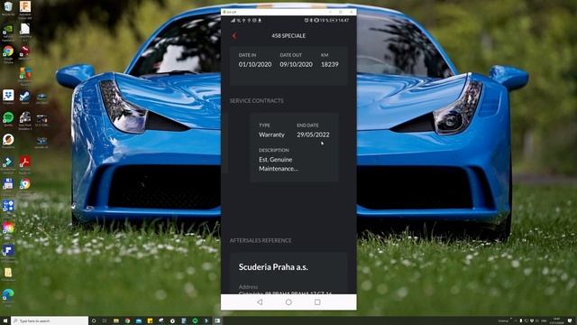Click the 01/10/2020 Date In value
The width and height of the screenshot is (577, 325).
pyautogui.click(x=255, y=64)
